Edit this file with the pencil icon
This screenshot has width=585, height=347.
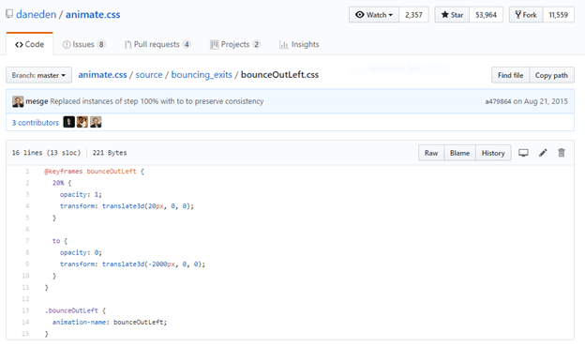543,153
